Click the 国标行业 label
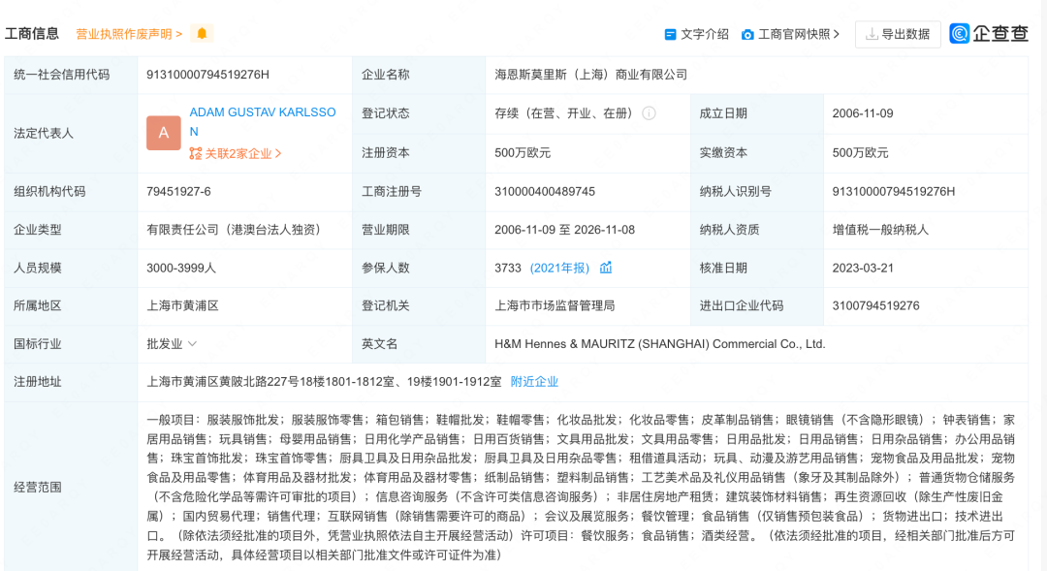Image resolution: width=1047 pixels, height=571 pixels. [x=38, y=344]
